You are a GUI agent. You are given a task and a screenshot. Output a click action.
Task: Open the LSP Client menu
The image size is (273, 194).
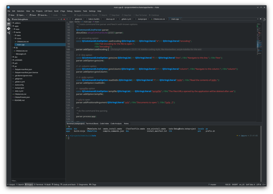(x=48, y=11)
